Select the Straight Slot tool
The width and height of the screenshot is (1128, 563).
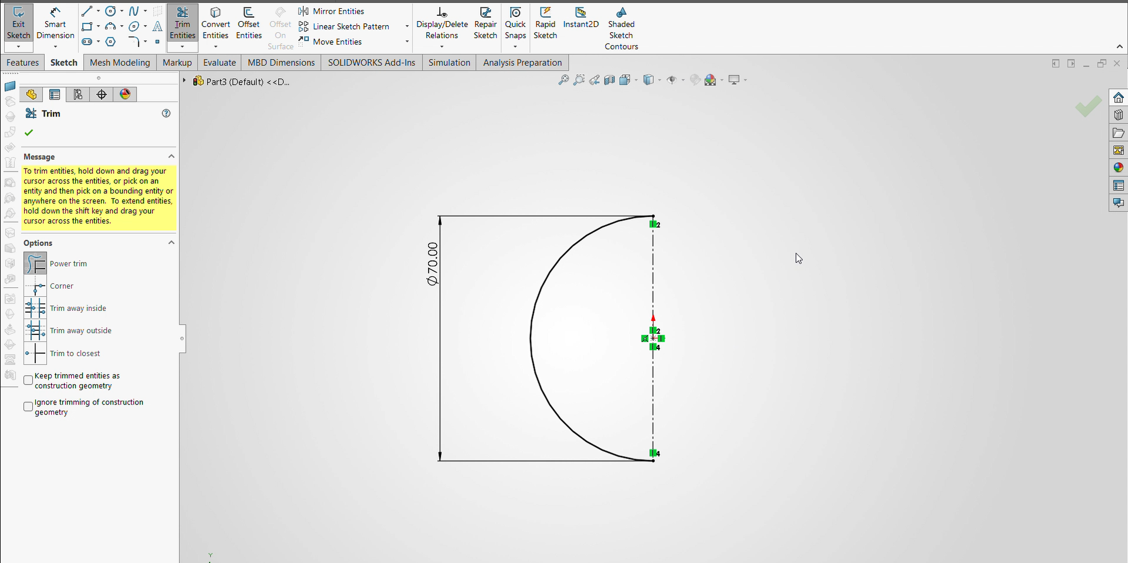pos(87,42)
